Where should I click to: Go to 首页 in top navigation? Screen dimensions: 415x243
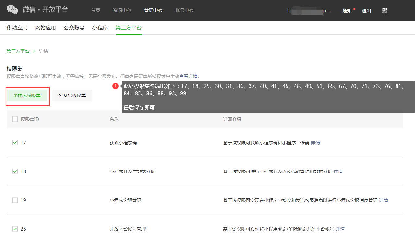95,10
